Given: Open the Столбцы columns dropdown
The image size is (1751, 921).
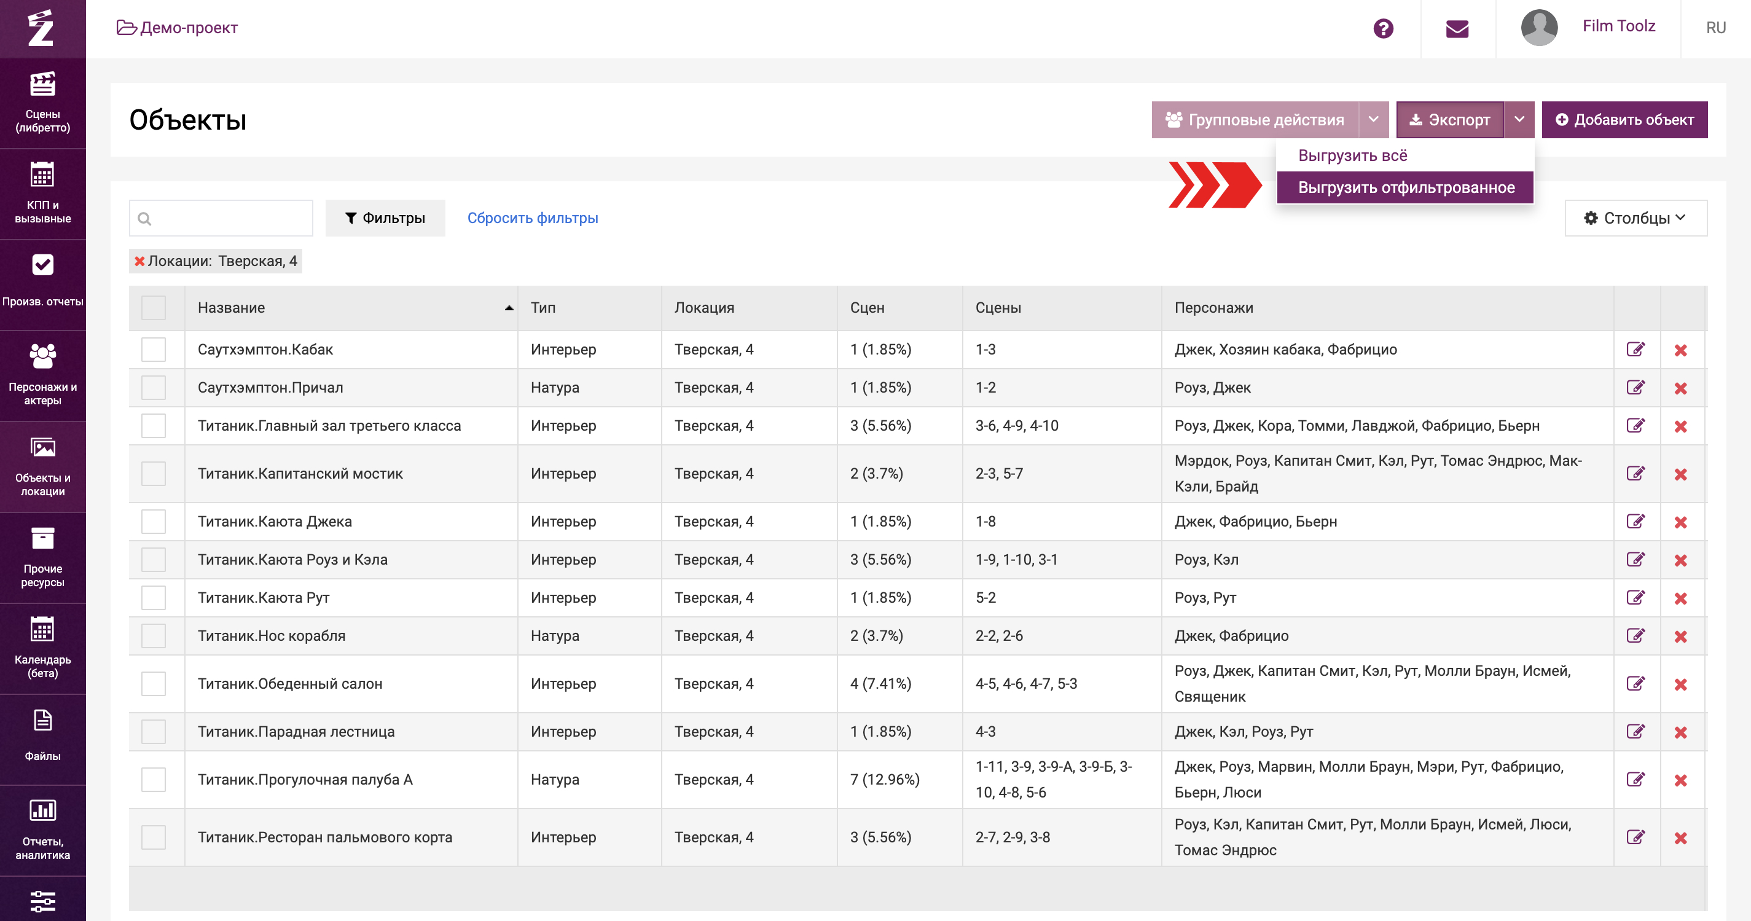Looking at the screenshot, I should click(x=1635, y=218).
